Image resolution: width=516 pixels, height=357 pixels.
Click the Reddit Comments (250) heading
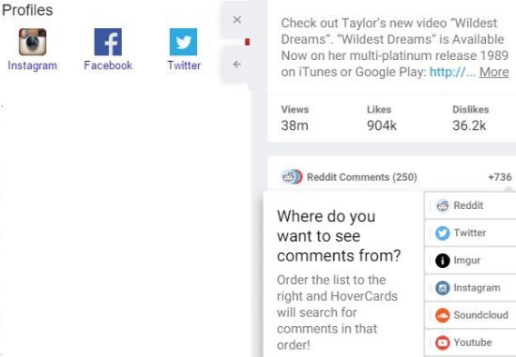[362, 177]
